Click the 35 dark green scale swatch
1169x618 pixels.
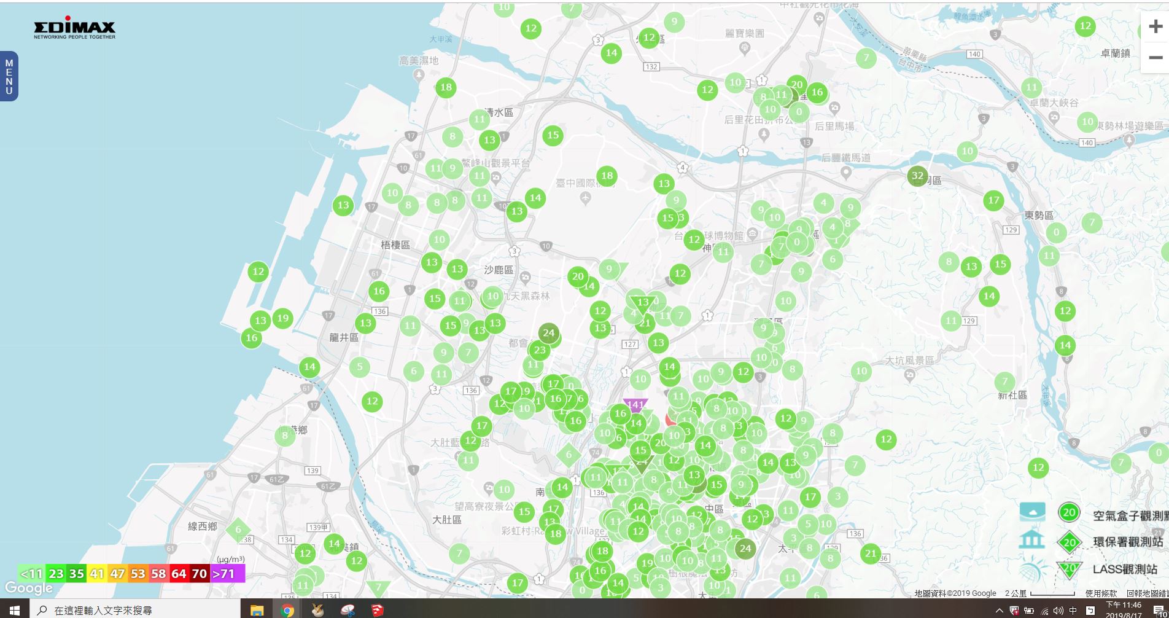tap(76, 574)
